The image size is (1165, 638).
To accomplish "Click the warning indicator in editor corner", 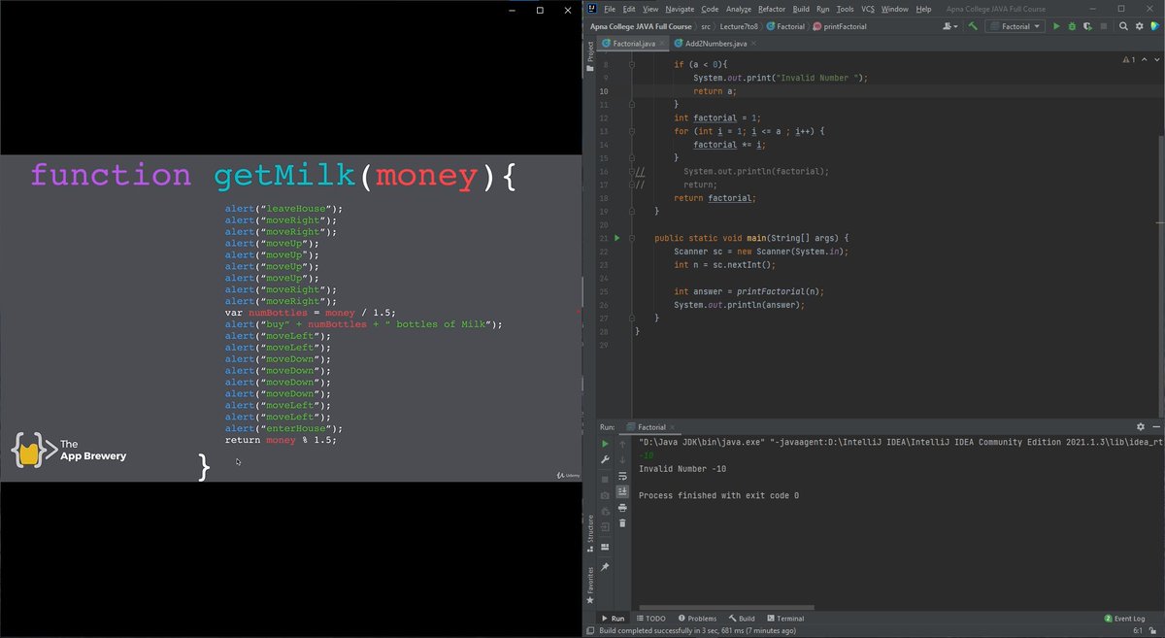I will click(x=1128, y=60).
